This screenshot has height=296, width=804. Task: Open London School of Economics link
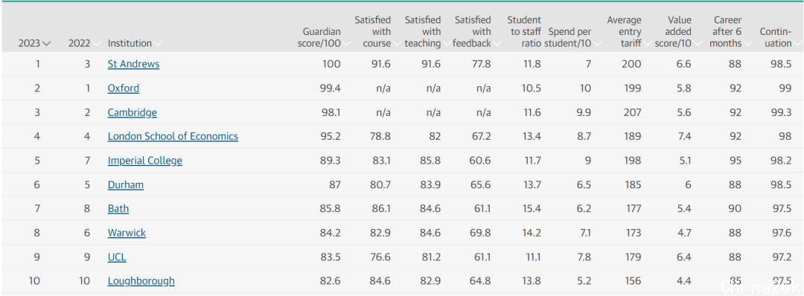point(173,136)
